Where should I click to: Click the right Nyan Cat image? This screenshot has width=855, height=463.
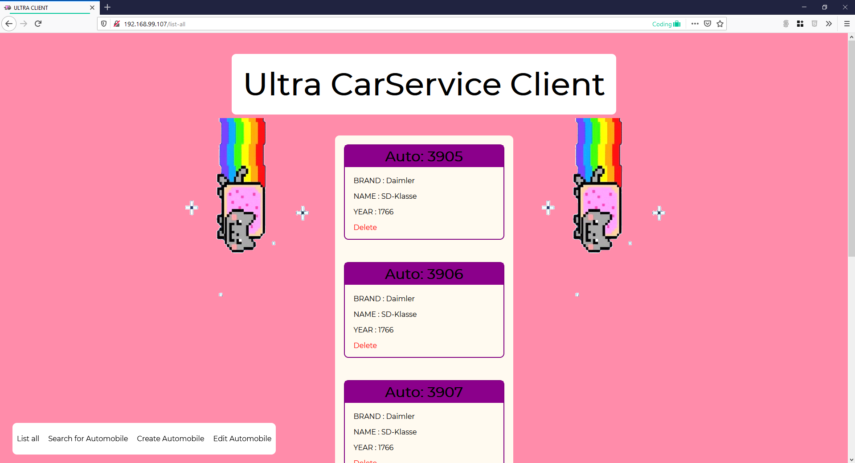597,185
